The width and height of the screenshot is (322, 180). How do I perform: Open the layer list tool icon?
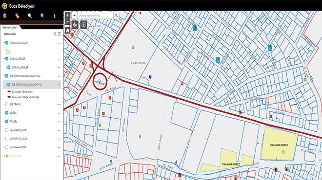[x=5, y=16]
